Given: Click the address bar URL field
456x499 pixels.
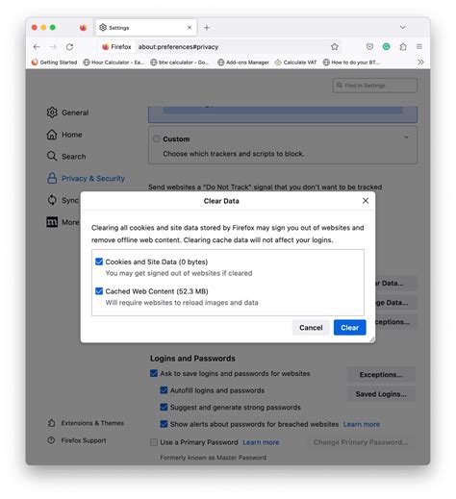Looking at the screenshot, I should click(x=231, y=47).
